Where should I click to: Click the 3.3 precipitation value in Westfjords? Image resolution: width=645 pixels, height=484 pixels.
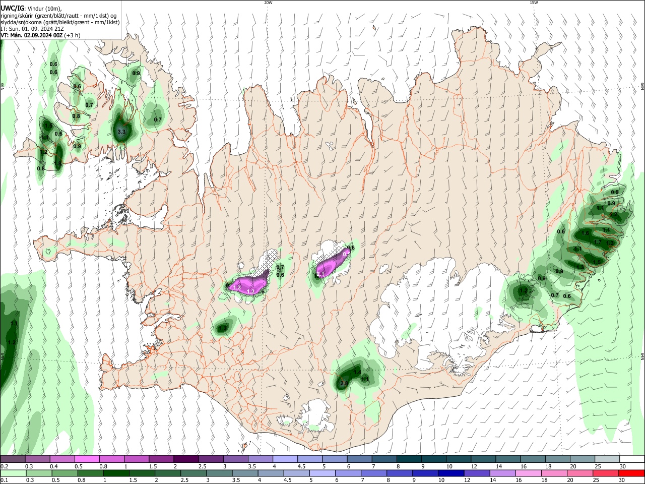[121, 132]
